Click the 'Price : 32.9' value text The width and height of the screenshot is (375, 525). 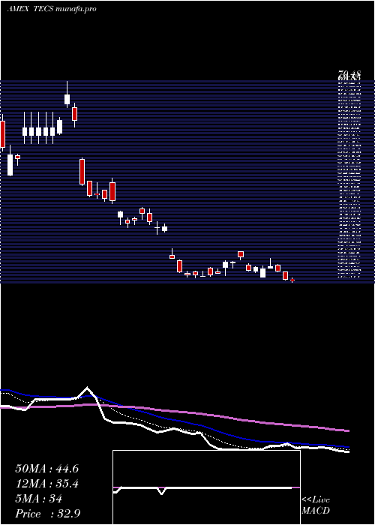[47, 514]
